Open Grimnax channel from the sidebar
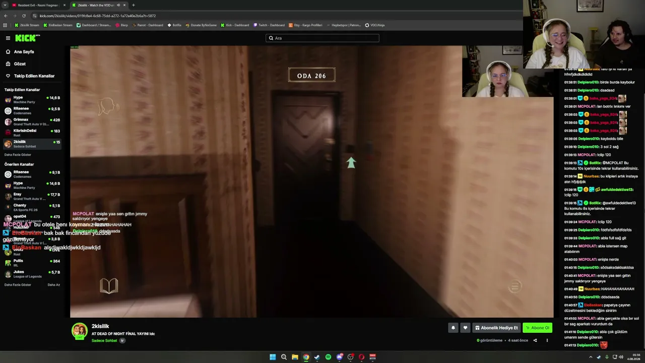 tap(32, 122)
